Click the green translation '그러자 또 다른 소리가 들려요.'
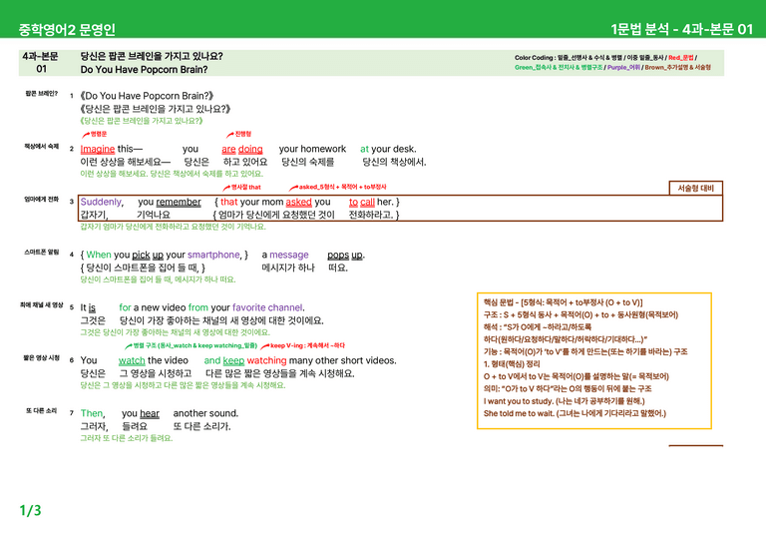766x542 pixels. [127, 438]
